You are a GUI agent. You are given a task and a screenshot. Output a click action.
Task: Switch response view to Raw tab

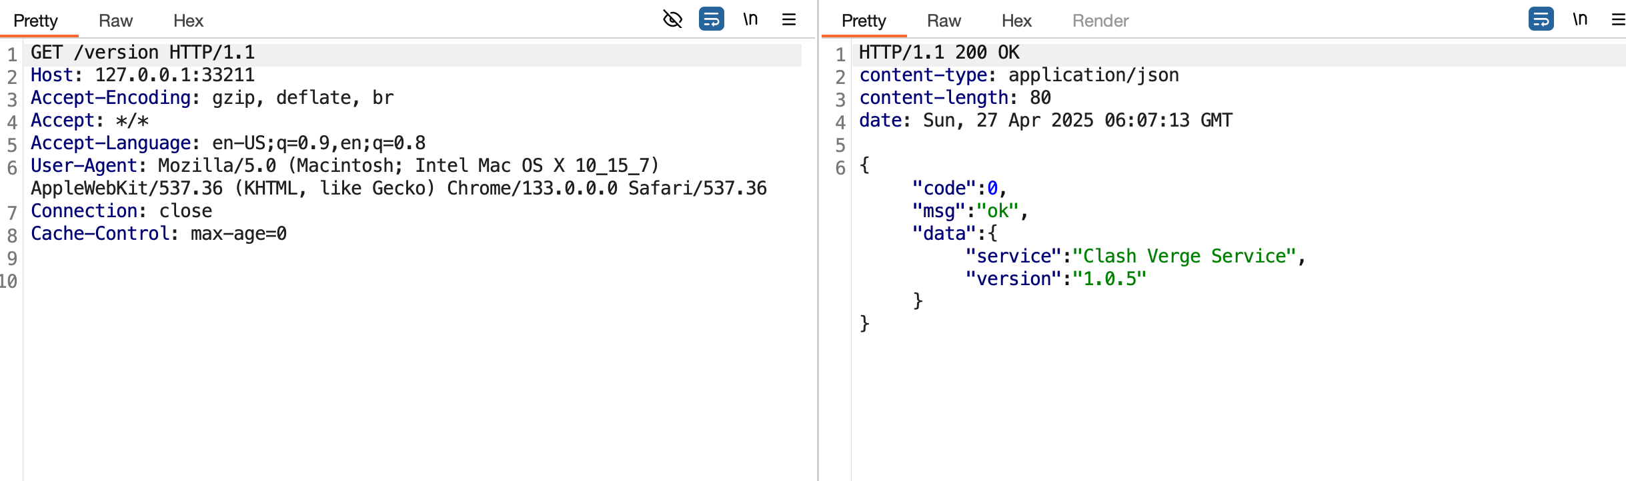pyautogui.click(x=944, y=21)
